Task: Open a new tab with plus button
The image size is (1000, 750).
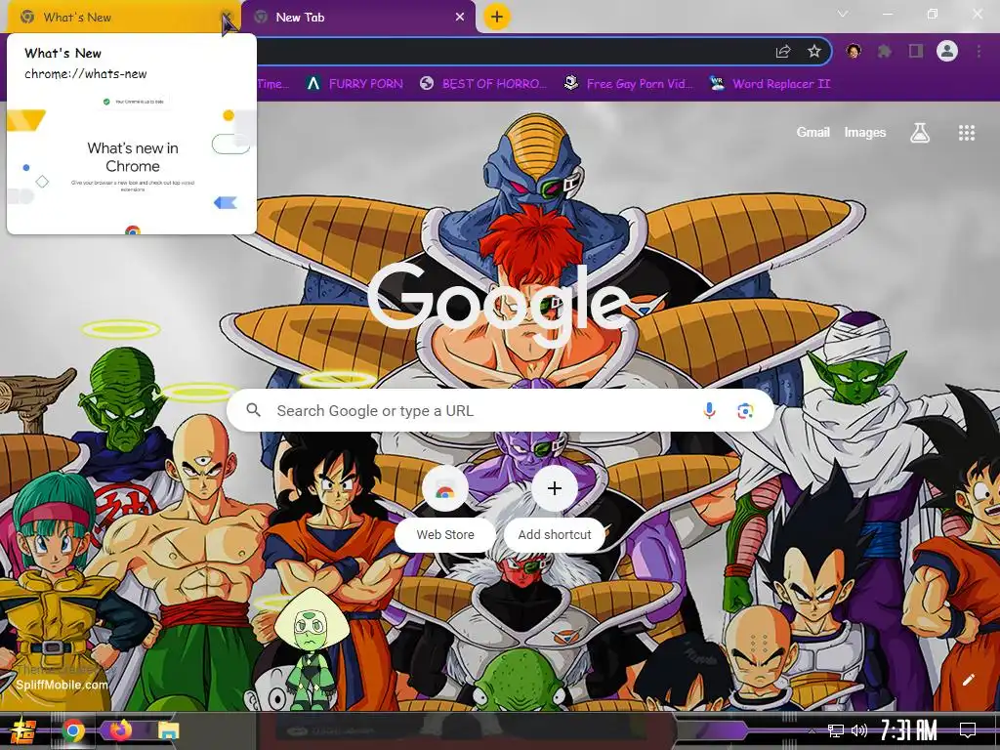Action: (x=497, y=17)
